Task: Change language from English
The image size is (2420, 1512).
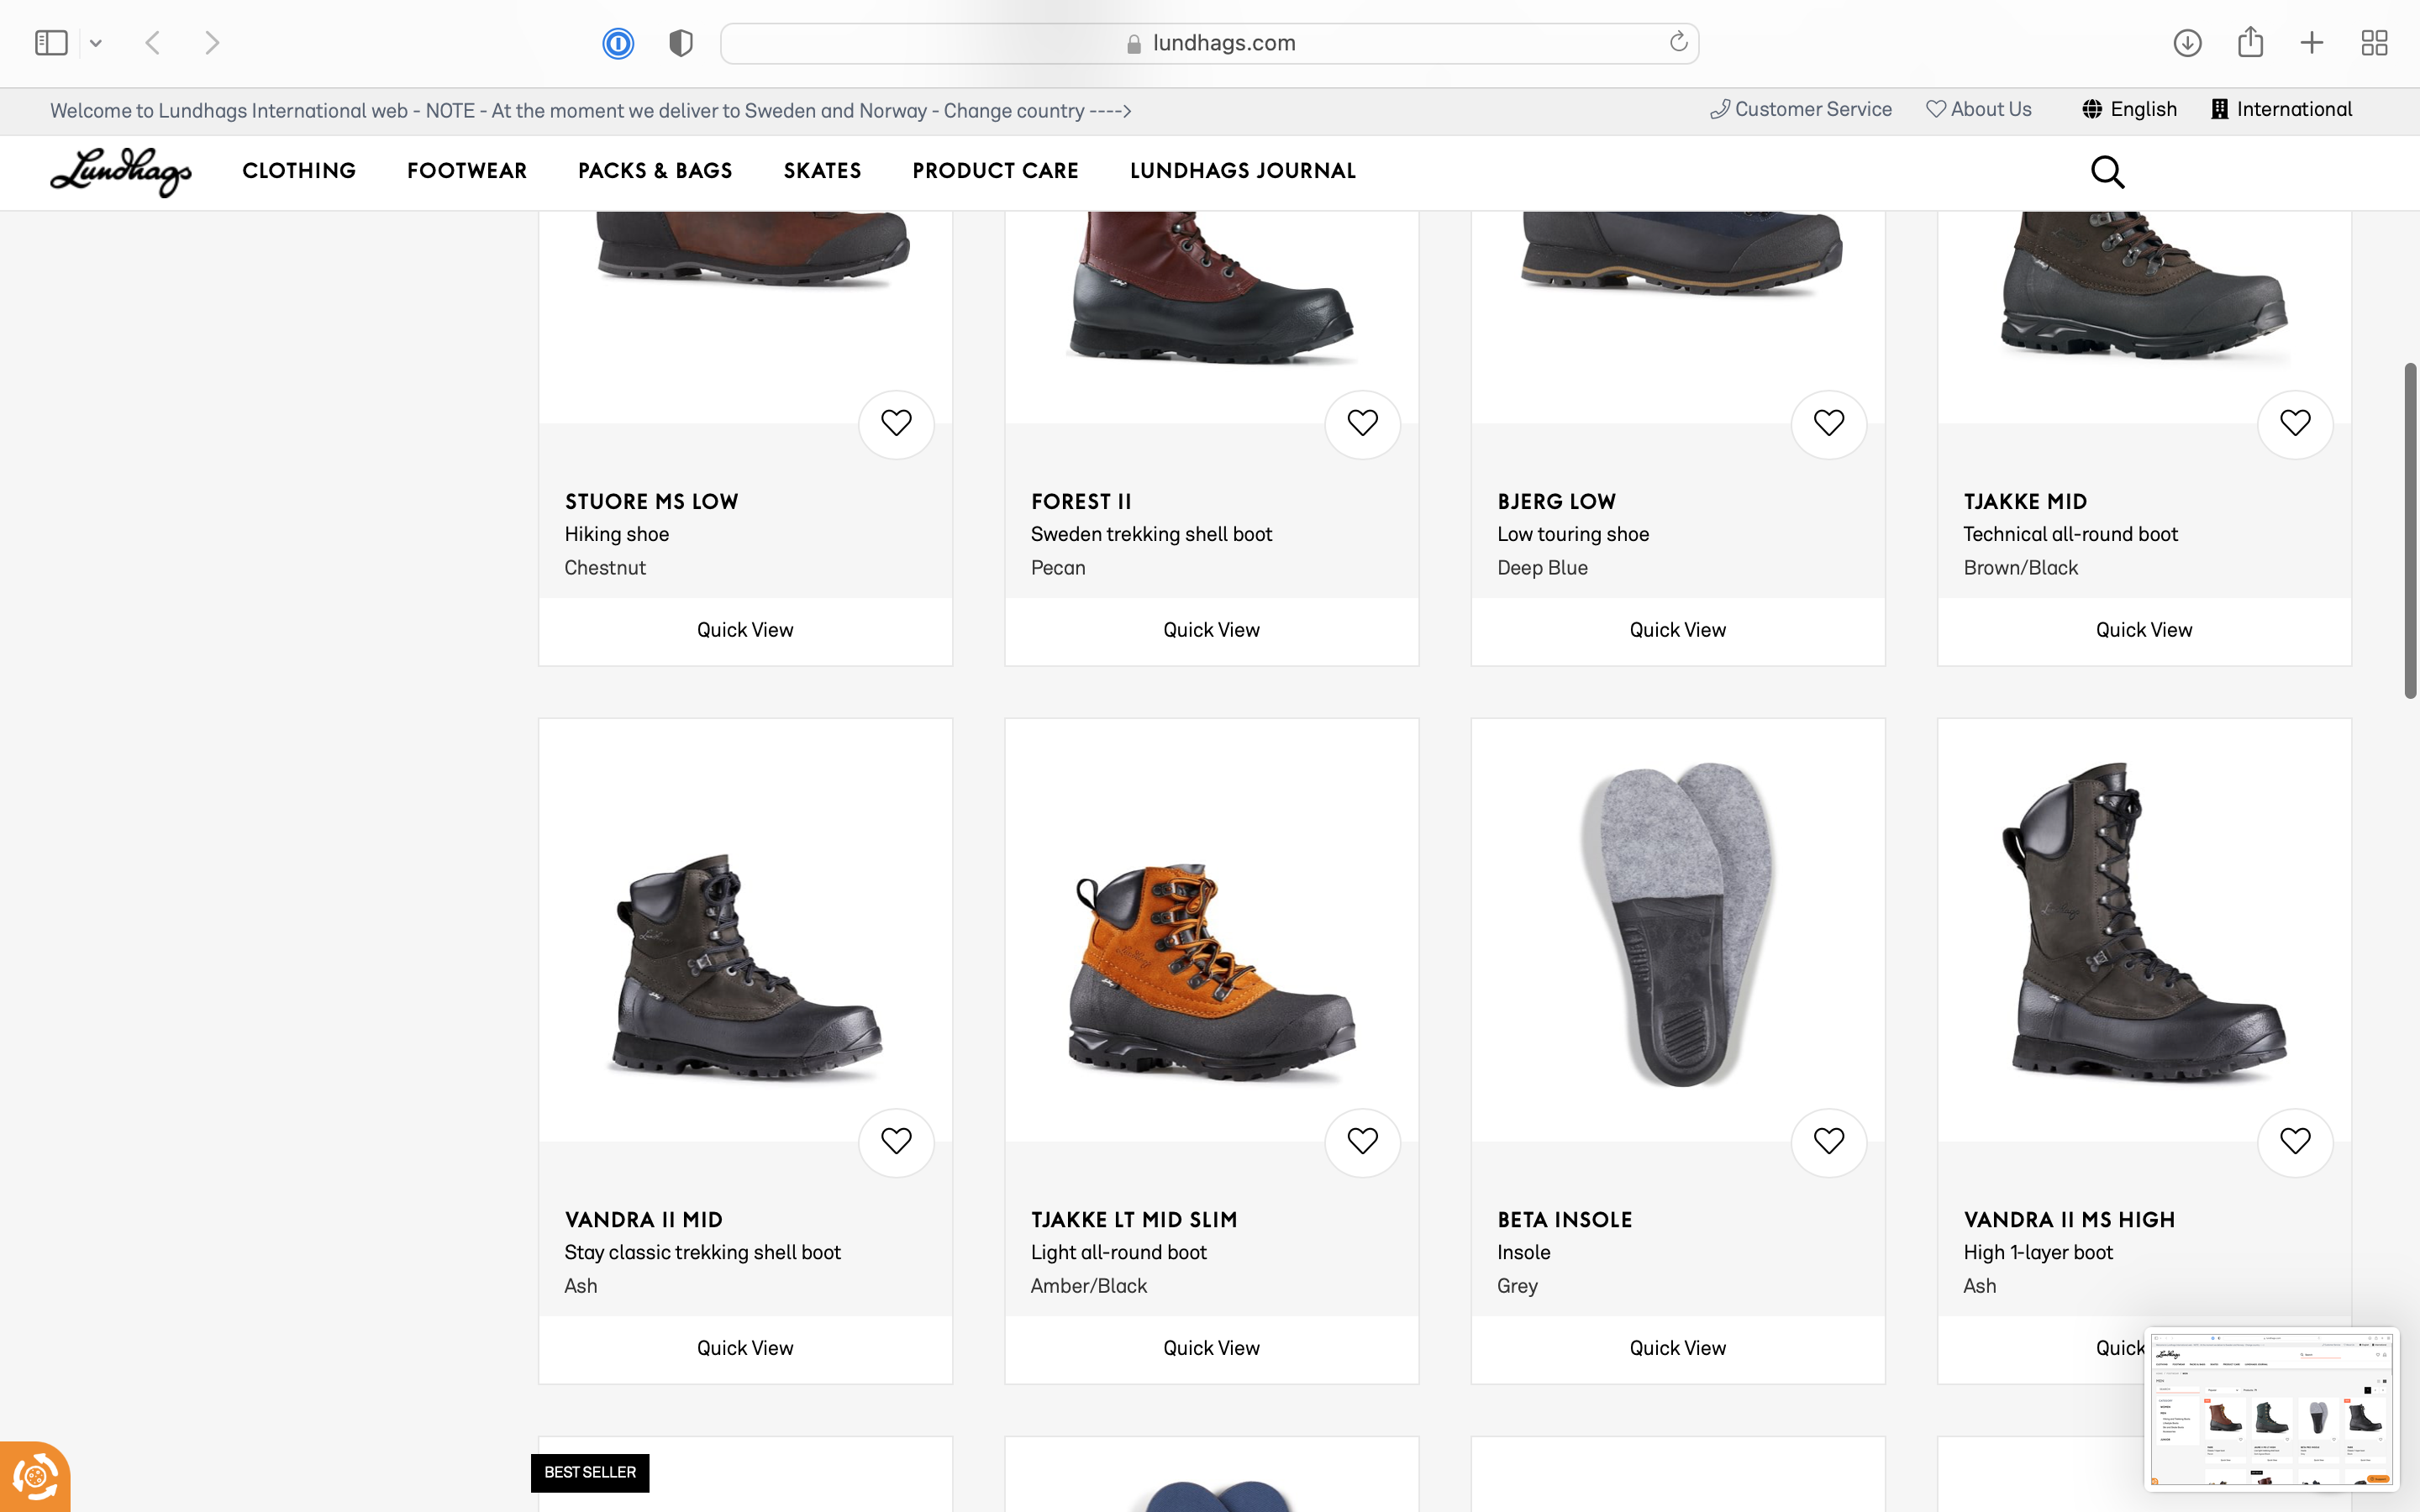Action: coord(2129,109)
